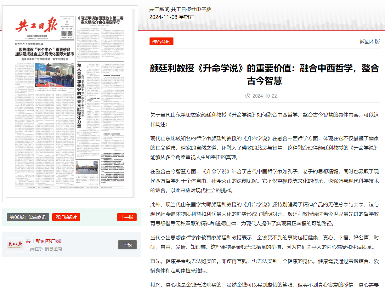This screenshot has height=290, width=385.
Task: Click paragraph starting 在整合古今智慧方面
Action: [264, 181]
